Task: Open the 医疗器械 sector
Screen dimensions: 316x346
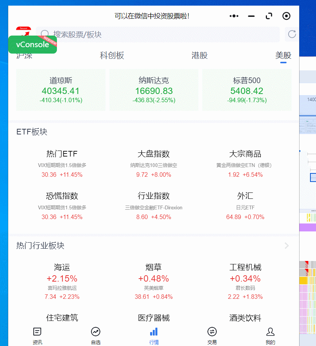Action: [x=154, y=318]
